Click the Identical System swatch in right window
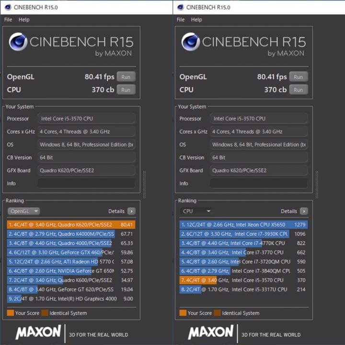Screen dimensions: 345x345 (218, 313)
